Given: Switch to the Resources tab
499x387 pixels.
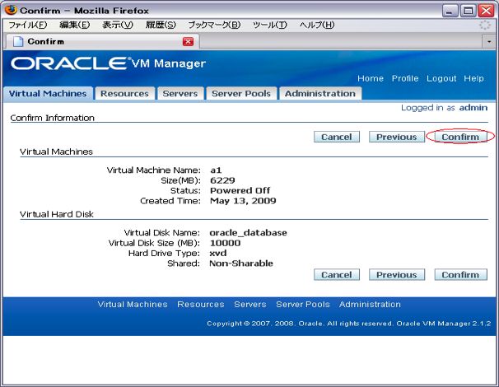Looking at the screenshot, I should [125, 94].
